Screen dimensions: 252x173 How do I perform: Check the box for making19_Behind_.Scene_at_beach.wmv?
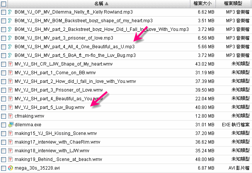click(3, 159)
